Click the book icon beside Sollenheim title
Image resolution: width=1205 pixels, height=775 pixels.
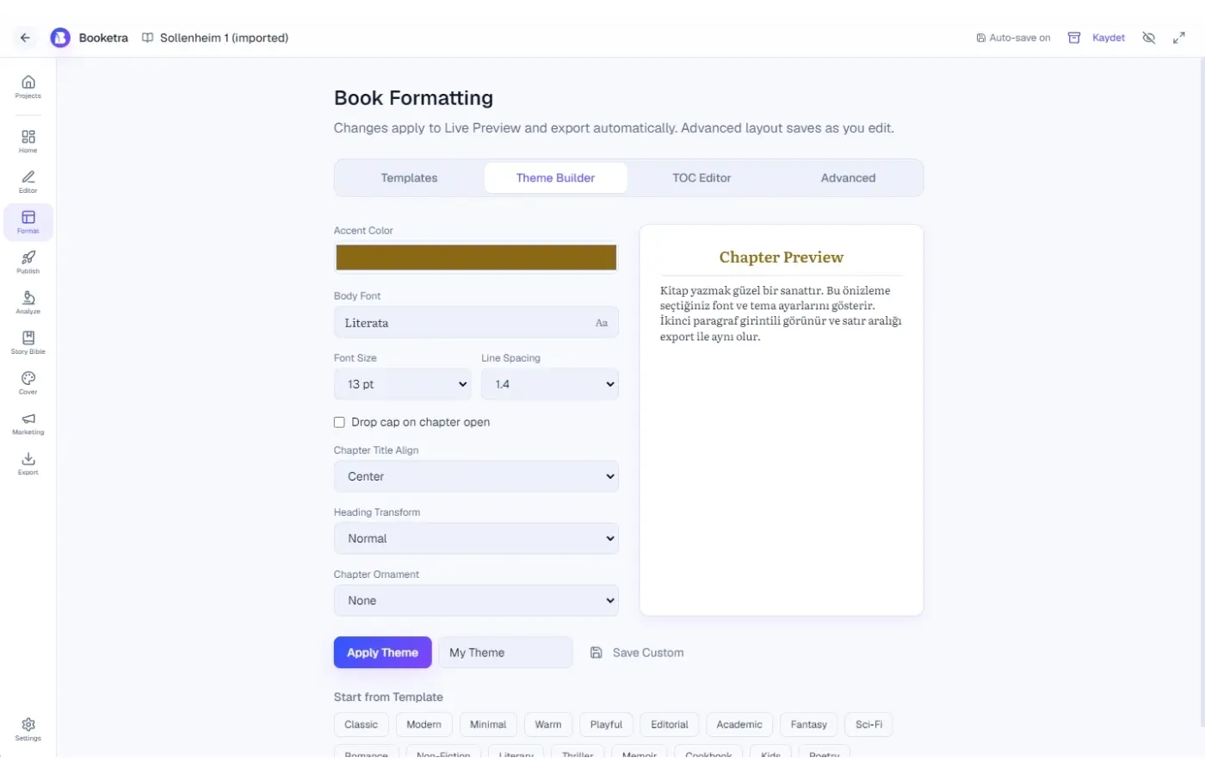pyautogui.click(x=148, y=38)
